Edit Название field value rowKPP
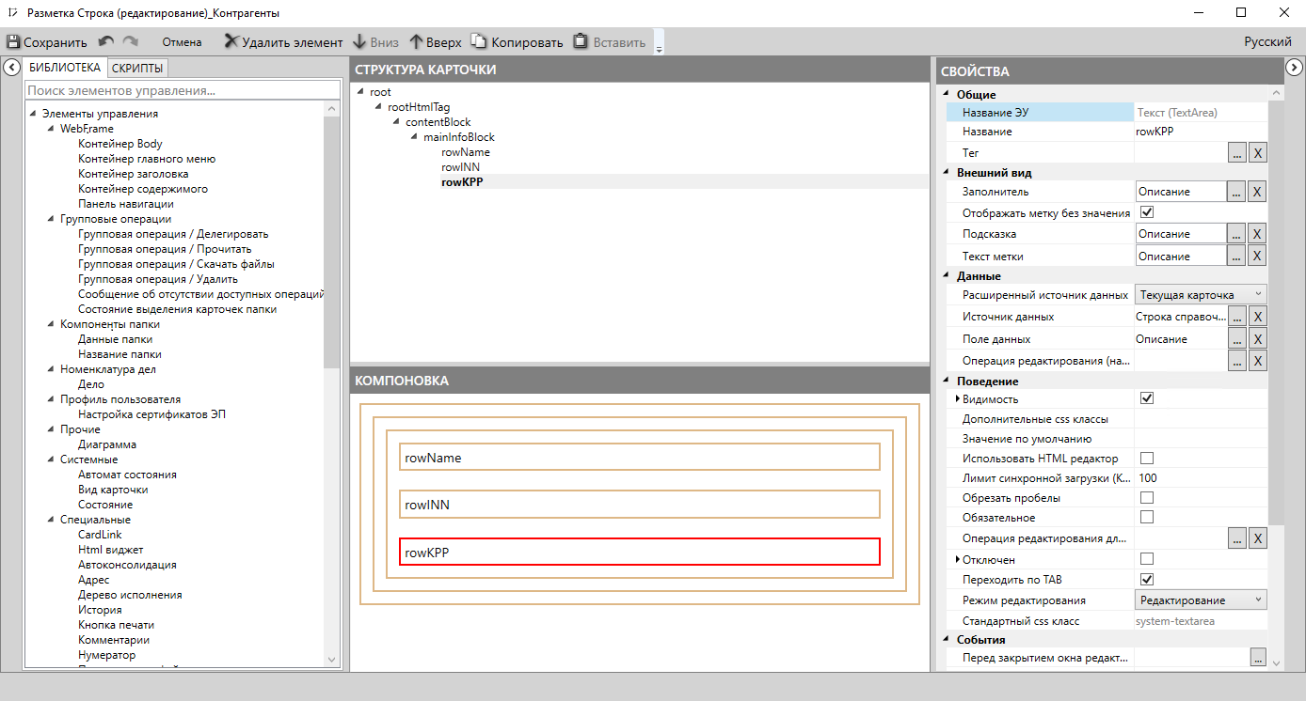The image size is (1306, 701). click(1201, 132)
